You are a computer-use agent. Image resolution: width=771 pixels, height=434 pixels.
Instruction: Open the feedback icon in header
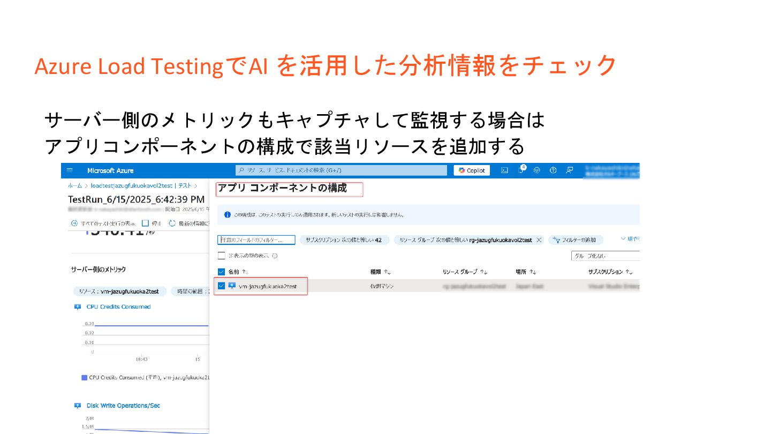pyautogui.click(x=570, y=170)
